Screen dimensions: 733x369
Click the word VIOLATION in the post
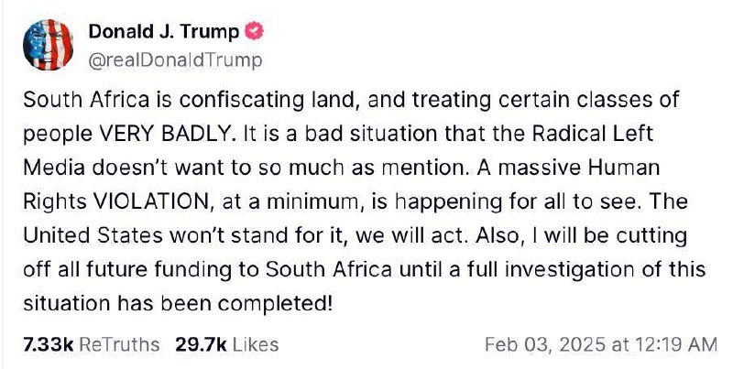(152, 201)
